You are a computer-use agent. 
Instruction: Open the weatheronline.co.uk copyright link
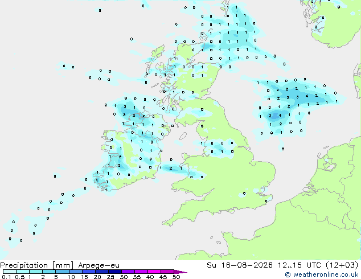point(321,274)
